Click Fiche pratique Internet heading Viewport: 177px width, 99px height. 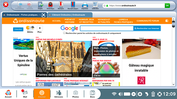click(x=76, y=81)
